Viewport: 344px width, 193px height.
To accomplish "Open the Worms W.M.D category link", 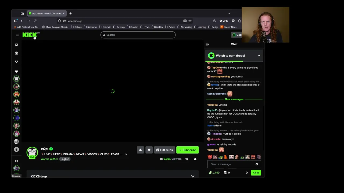I will [49, 159].
